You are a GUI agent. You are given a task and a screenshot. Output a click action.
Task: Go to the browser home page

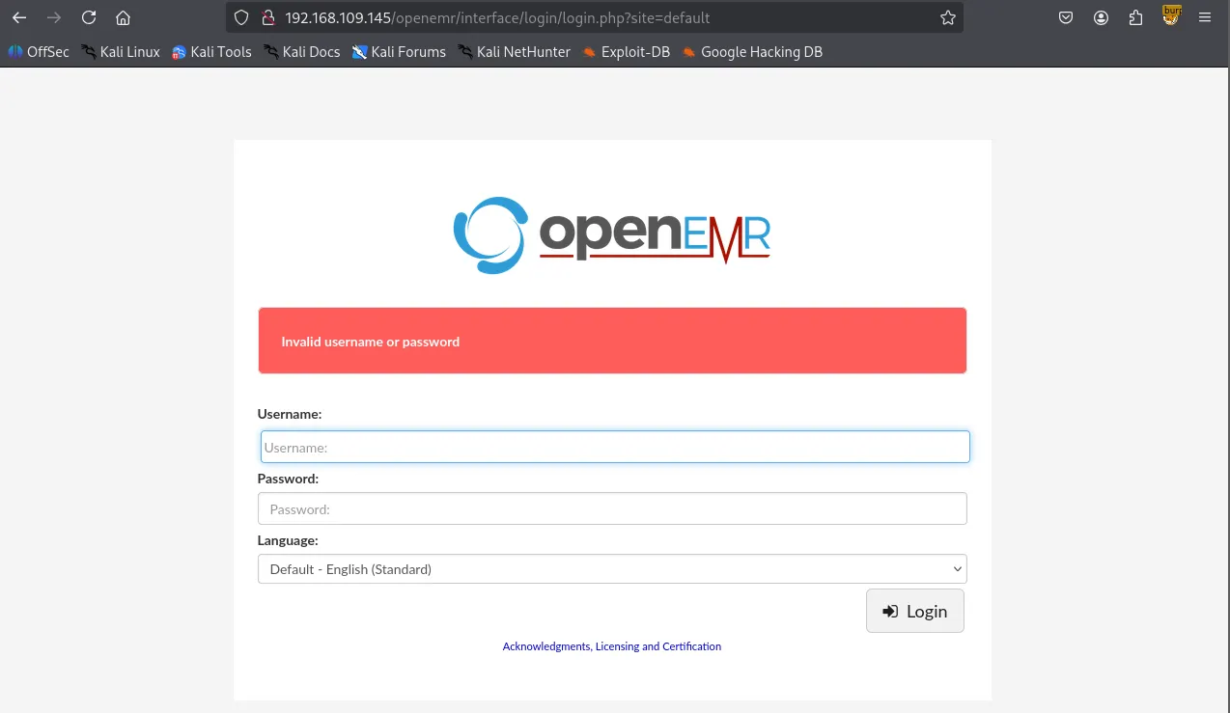click(x=123, y=17)
